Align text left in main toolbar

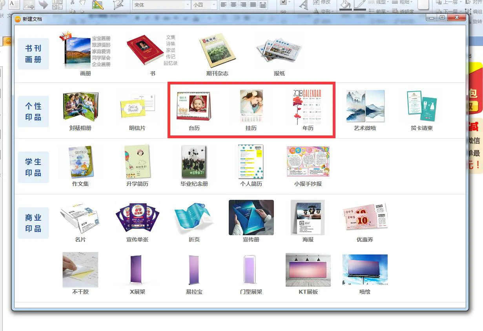pyautogui.click(x=224, y=5)
